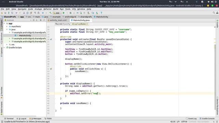Toggle the Build Variants side tab
This screenshot has width=219, height=123.
pyautogui.click(x=1, y=108)
